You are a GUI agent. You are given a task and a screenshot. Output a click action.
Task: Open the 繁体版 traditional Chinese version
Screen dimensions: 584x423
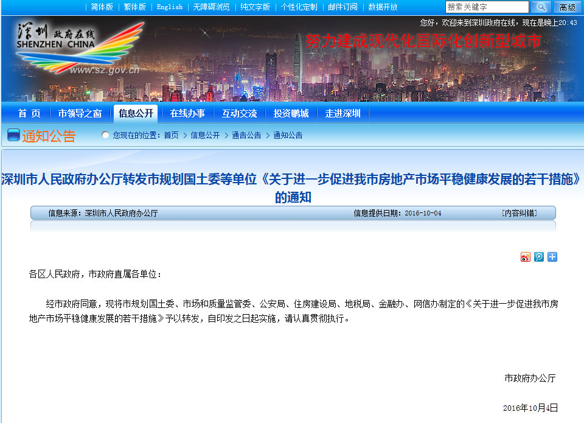[x=134, y=7]
